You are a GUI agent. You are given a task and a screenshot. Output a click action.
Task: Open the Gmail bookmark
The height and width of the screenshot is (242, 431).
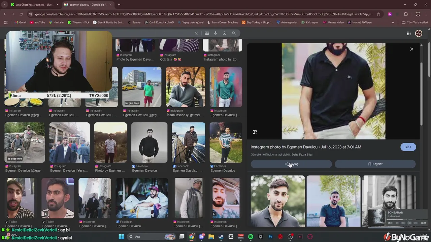(20, 23)
